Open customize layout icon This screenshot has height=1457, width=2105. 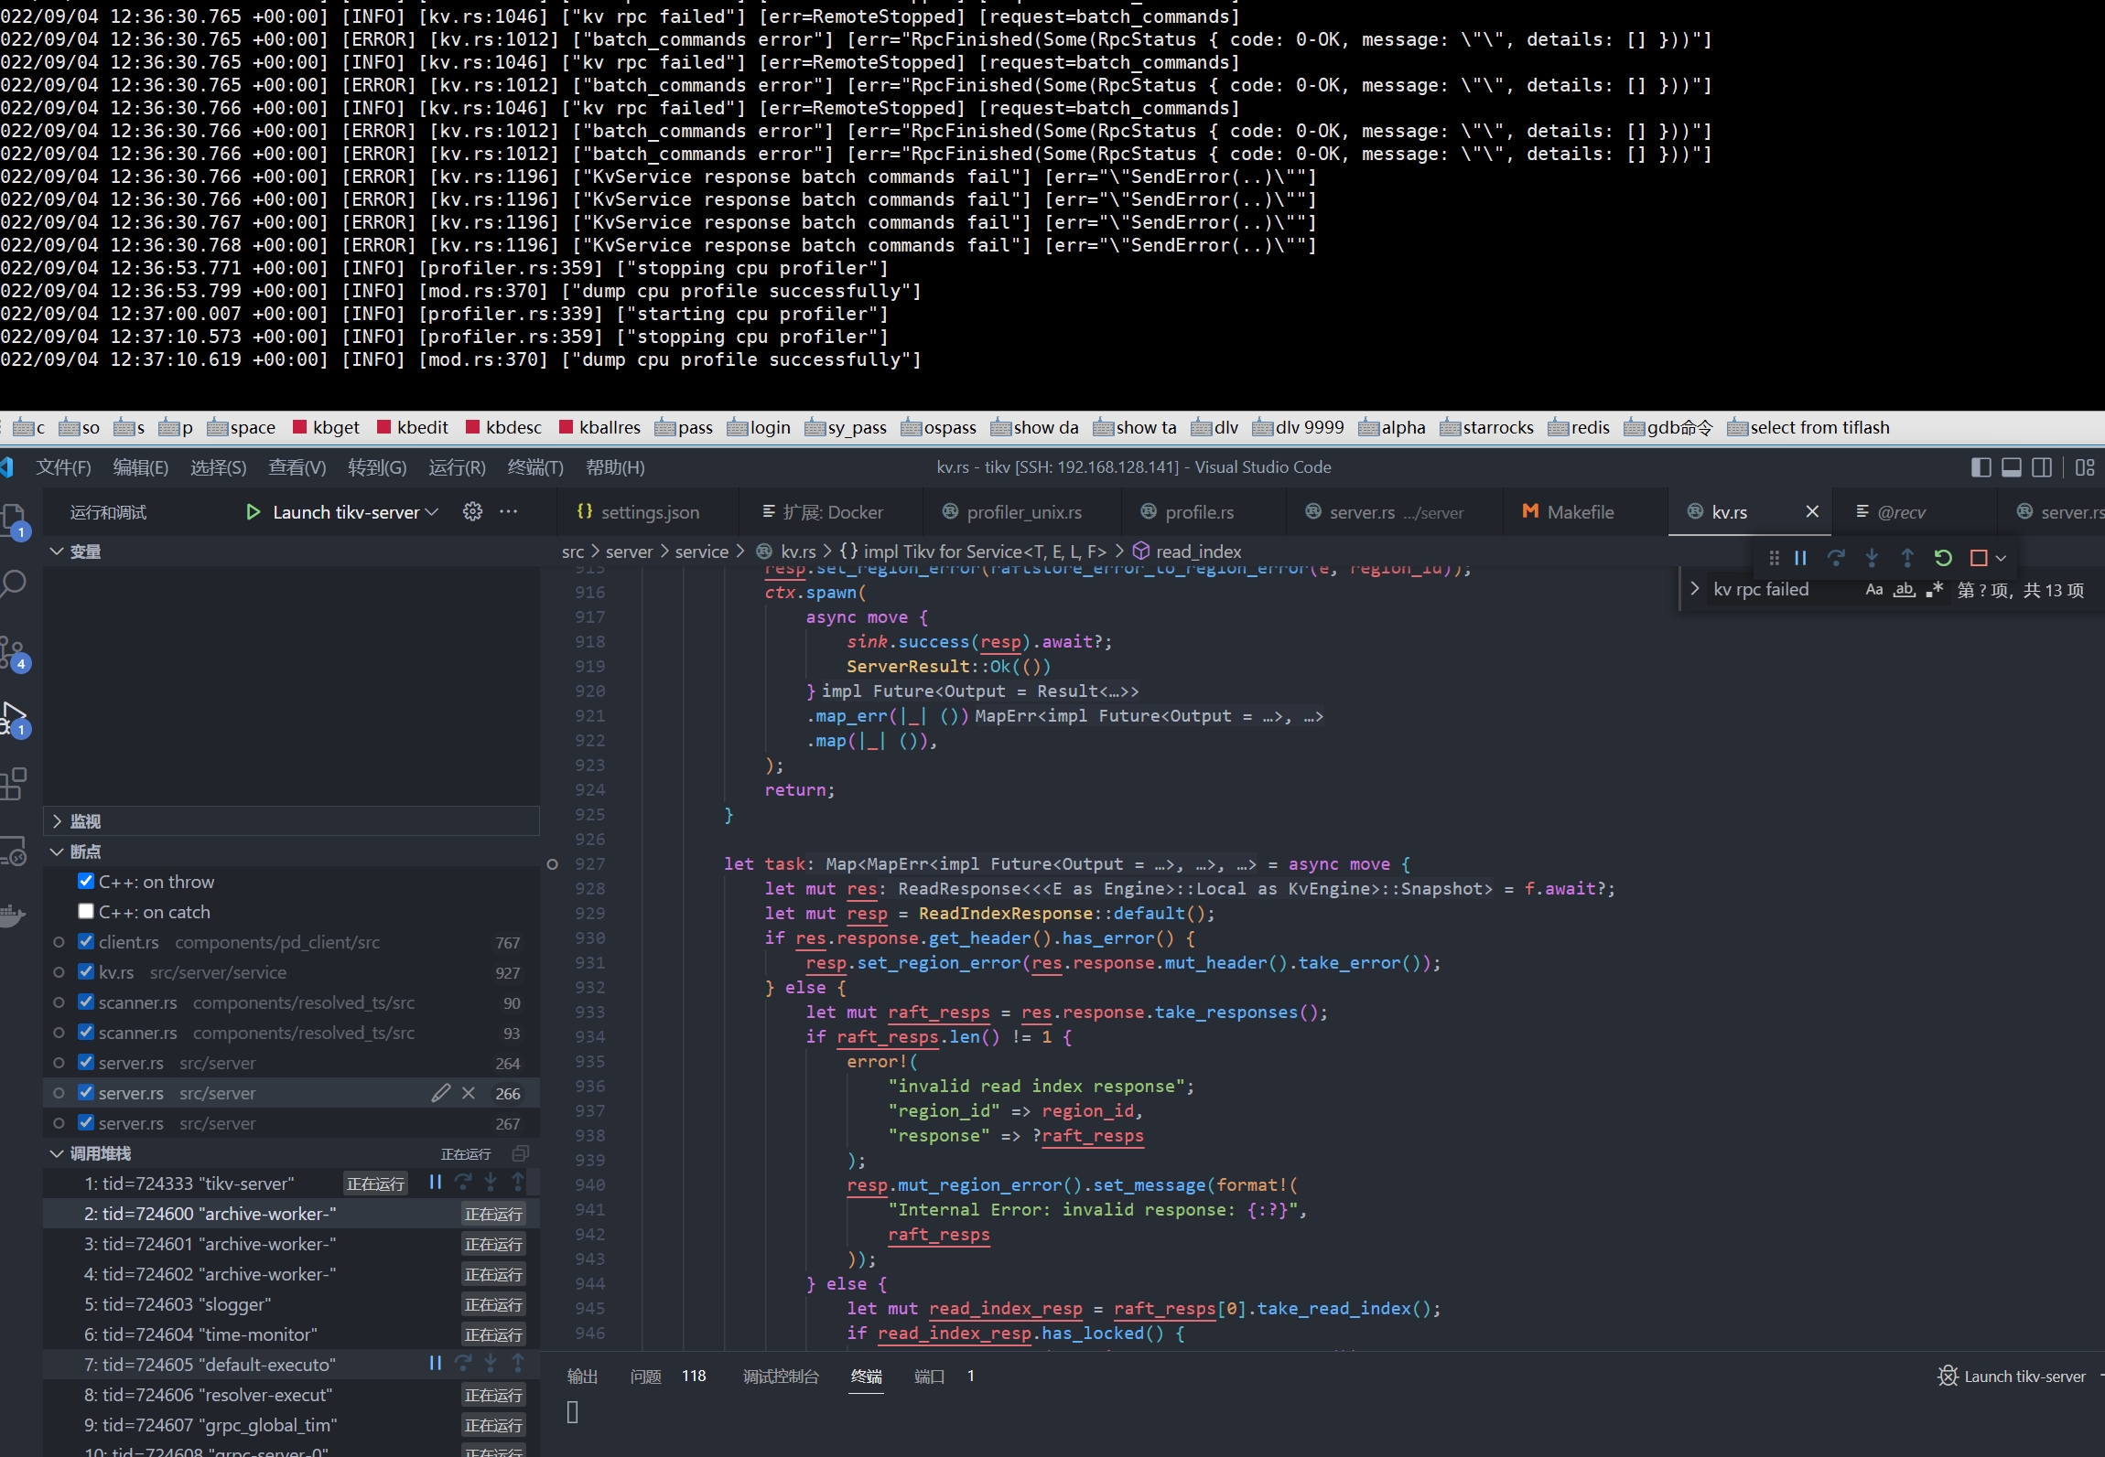(2085, 467)
